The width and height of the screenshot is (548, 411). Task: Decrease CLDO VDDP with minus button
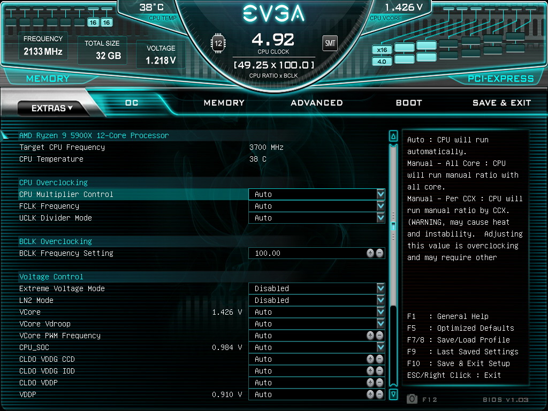pos(379,383)
